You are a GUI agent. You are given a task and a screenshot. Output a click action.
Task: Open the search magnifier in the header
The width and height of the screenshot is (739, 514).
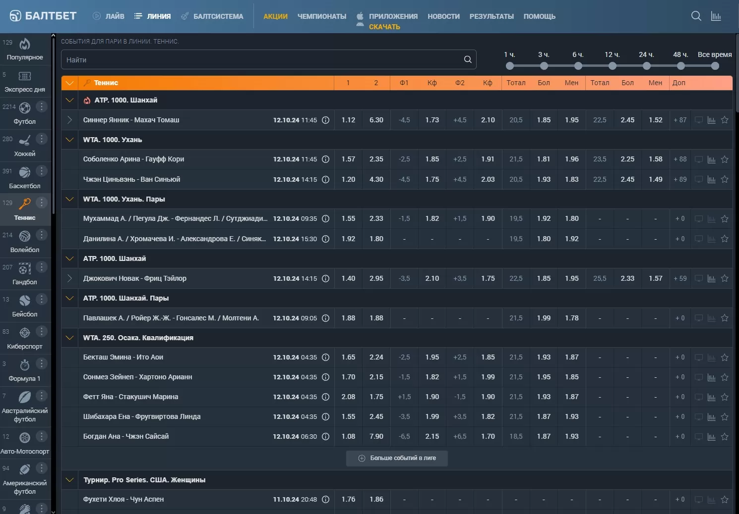pyautogui.click(x=696, y=16)
